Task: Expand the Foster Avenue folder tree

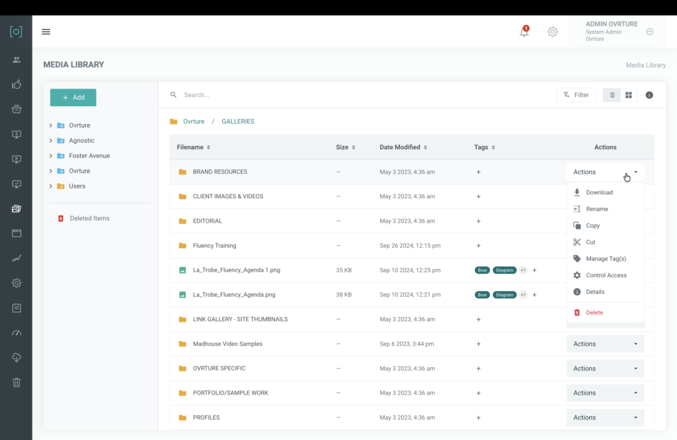Action: point(52,155)
